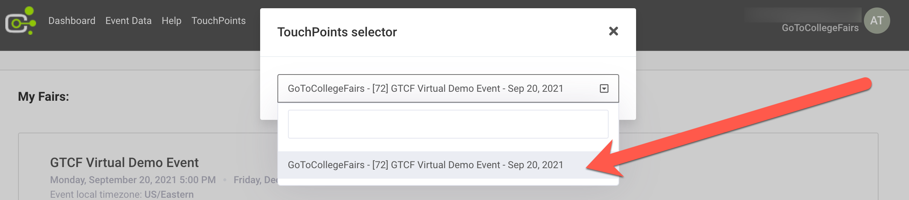
Task: Select TouchPoints in the top navigation
Action: (x=218, y=21)
